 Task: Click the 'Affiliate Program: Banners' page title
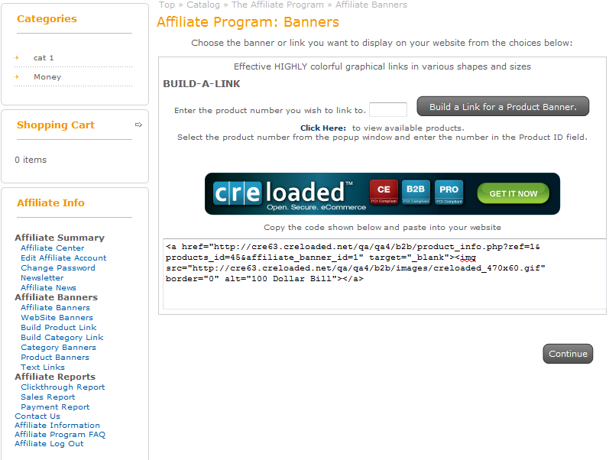tap(248, 22)
